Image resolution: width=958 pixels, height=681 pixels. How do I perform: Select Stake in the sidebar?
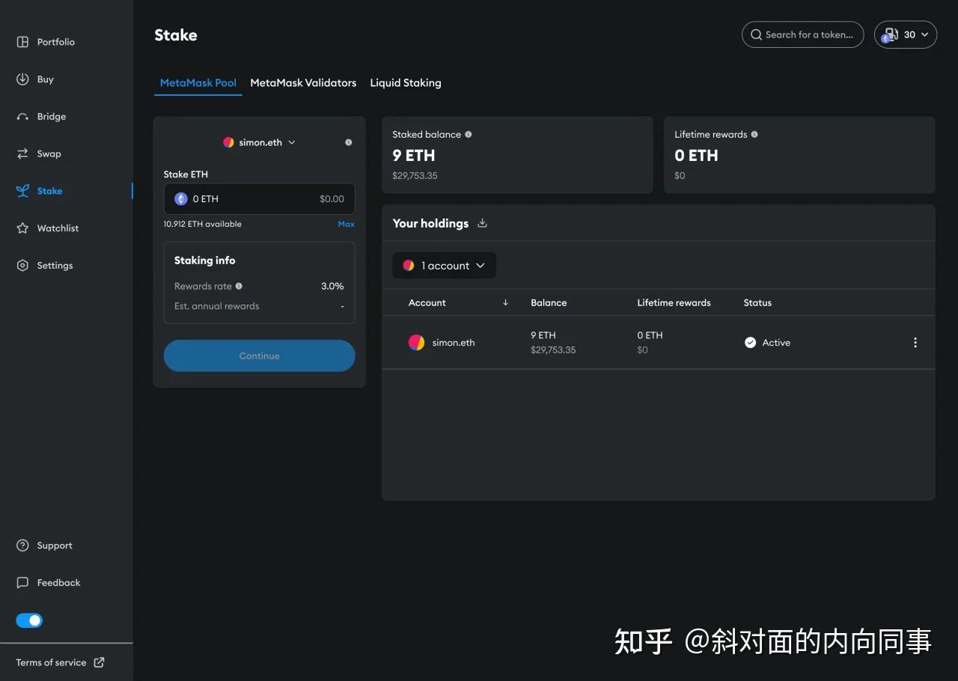(x=40, y=191)
